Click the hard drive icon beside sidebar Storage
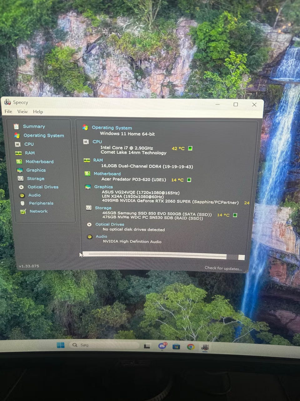 pyautogui.click(x=21, y=179)
